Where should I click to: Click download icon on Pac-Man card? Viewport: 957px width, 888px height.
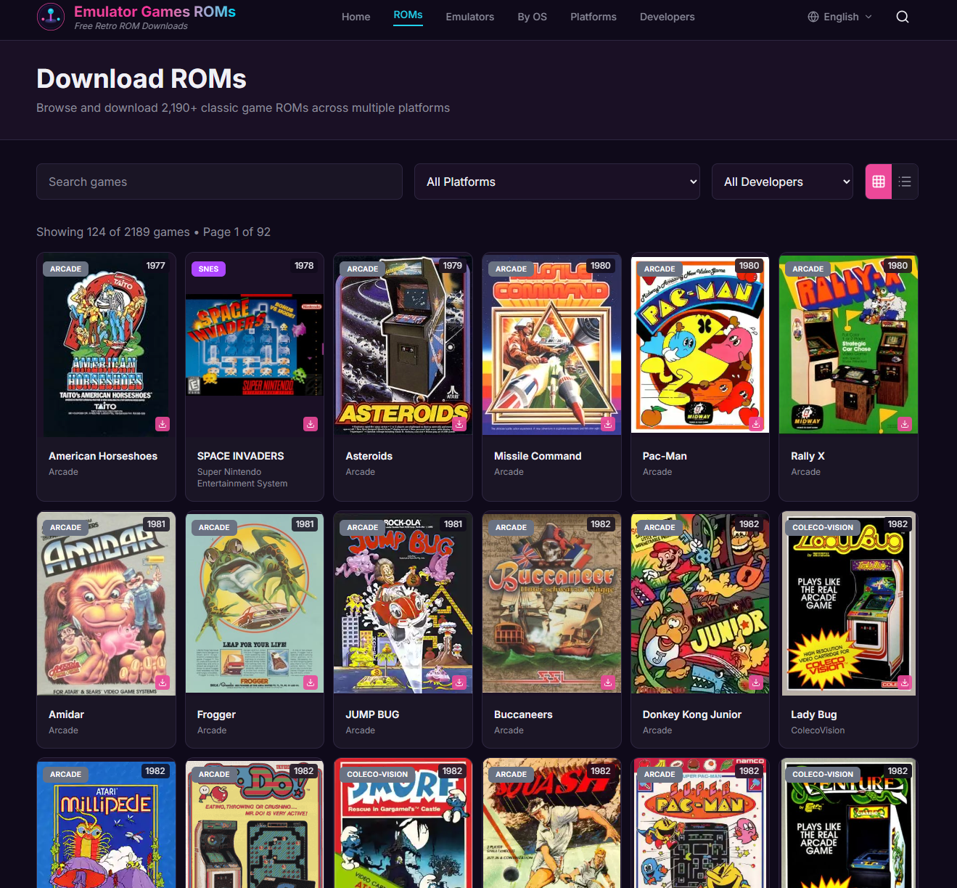[756, 423]
